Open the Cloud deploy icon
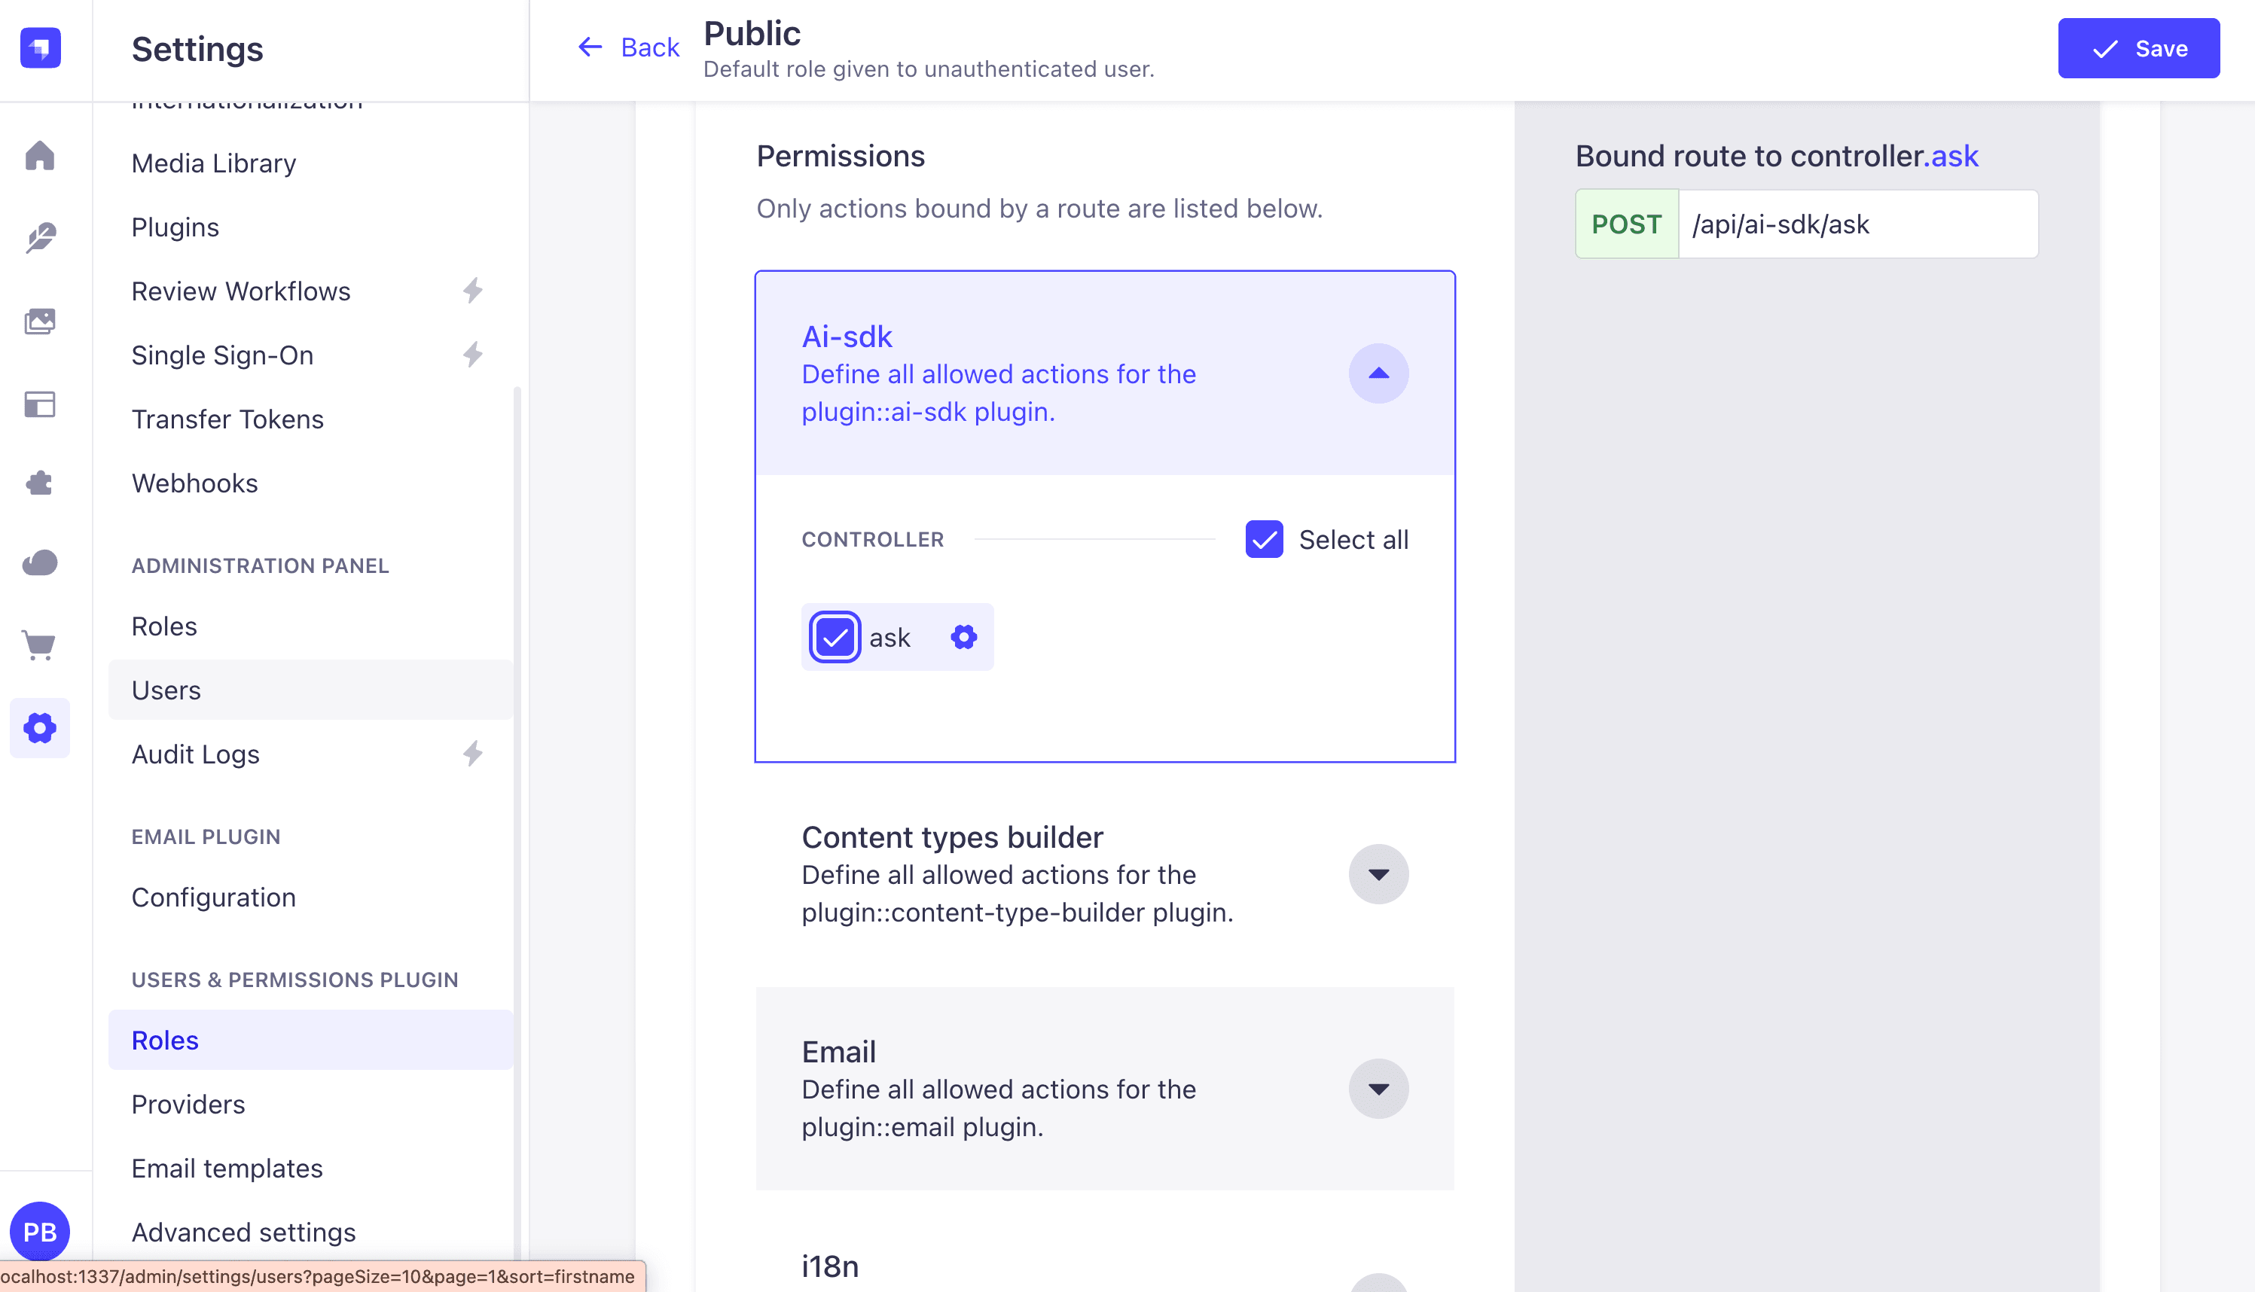The image size is (2255, 1292). pos(40,562)
